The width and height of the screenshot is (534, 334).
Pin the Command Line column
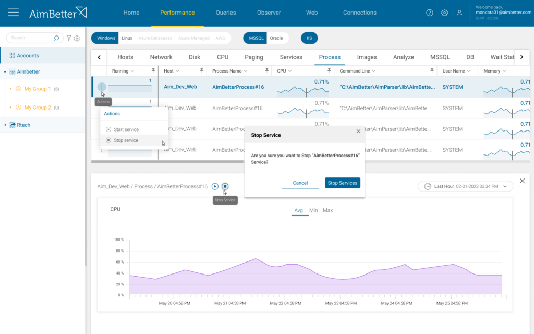tap(432, 70)
